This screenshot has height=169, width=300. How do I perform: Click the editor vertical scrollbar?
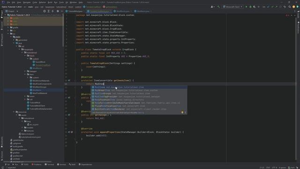tap(296, 88)
